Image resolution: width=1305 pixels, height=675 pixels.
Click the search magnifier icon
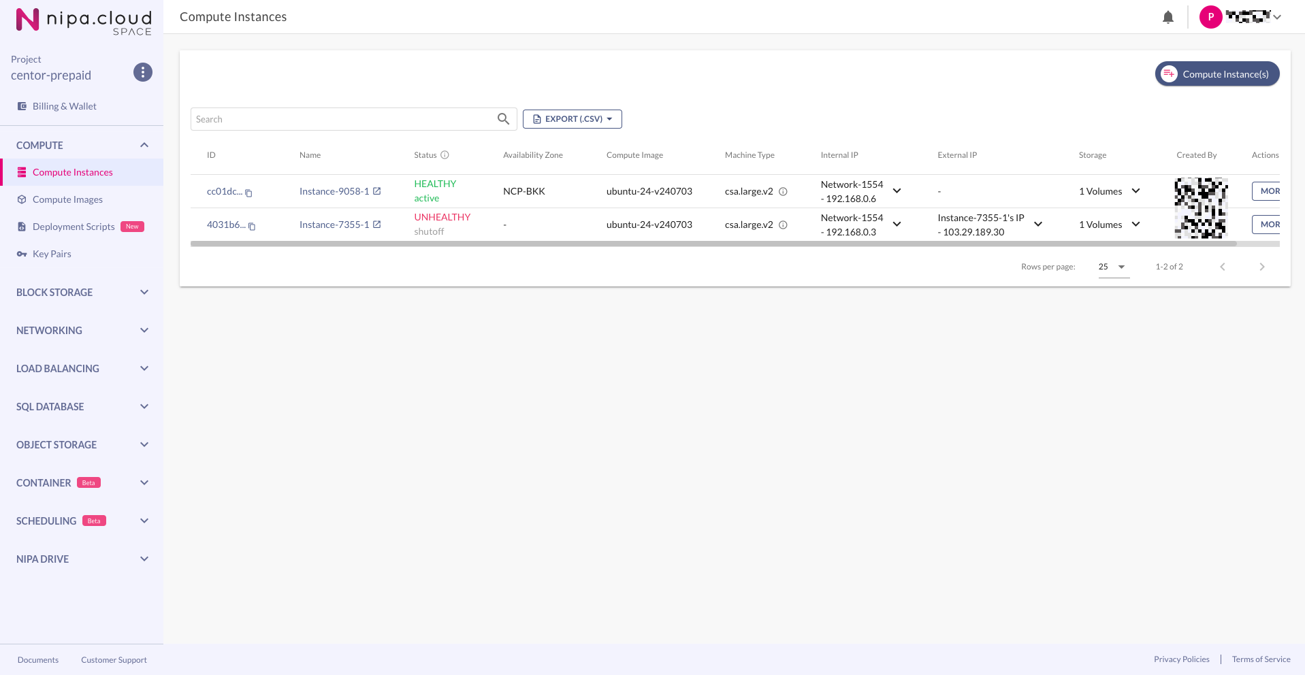pos(504,119)
